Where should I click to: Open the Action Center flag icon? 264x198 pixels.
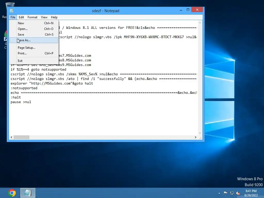pyautogui.click(x=225, y=193)
